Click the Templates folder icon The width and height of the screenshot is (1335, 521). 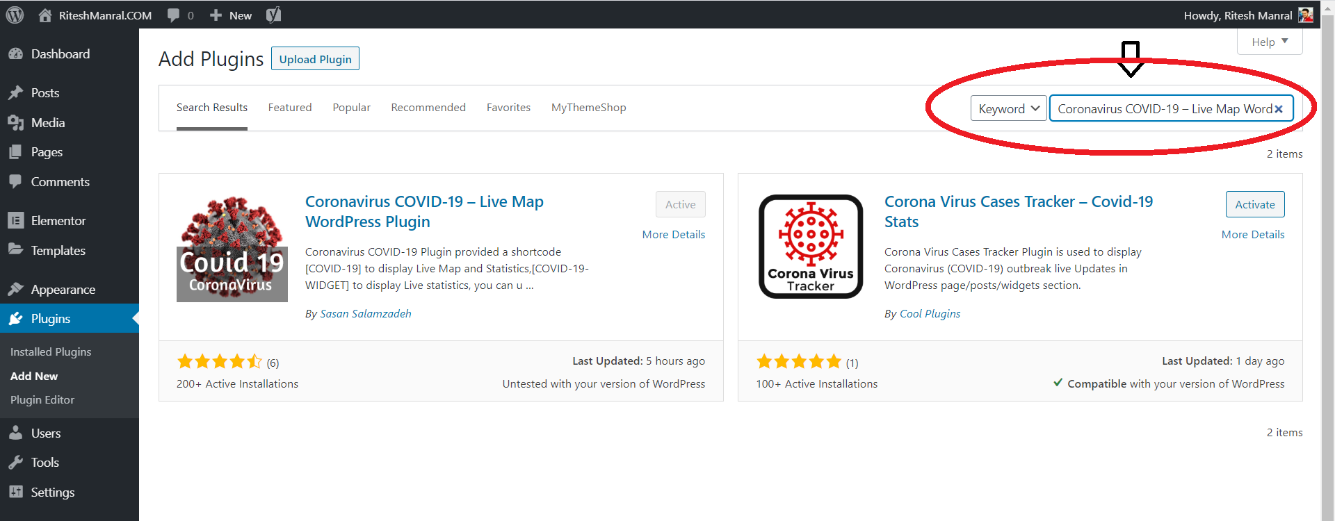click(x=15, y=249)
